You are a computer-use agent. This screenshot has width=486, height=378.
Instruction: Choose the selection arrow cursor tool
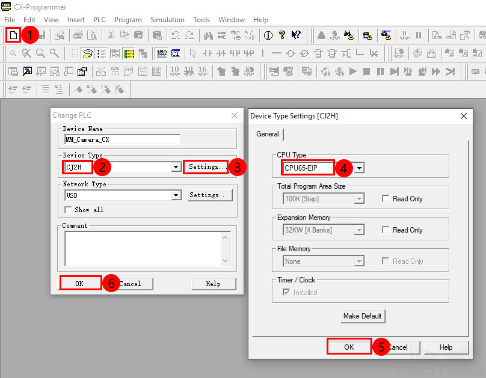193,53
